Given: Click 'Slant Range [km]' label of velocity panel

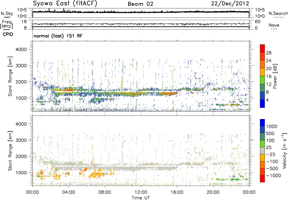Looking at the screenshot, I should coord(10,151).
